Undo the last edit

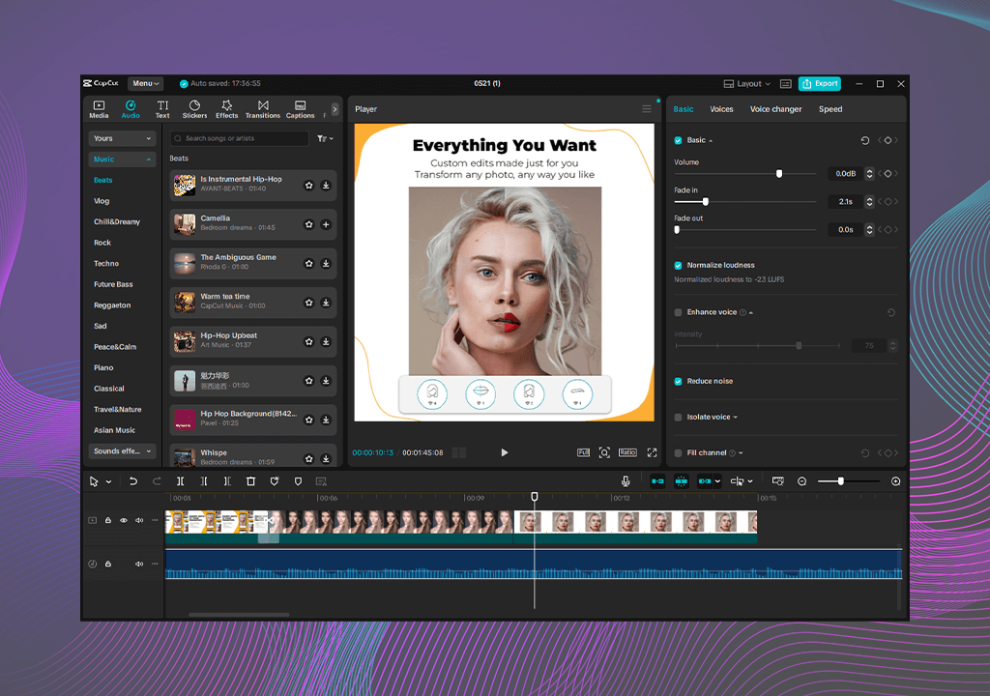tap(132, 481)
